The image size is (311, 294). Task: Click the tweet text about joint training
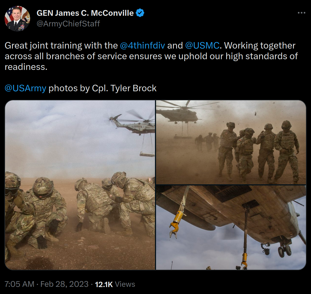click(x=151, y=56)
